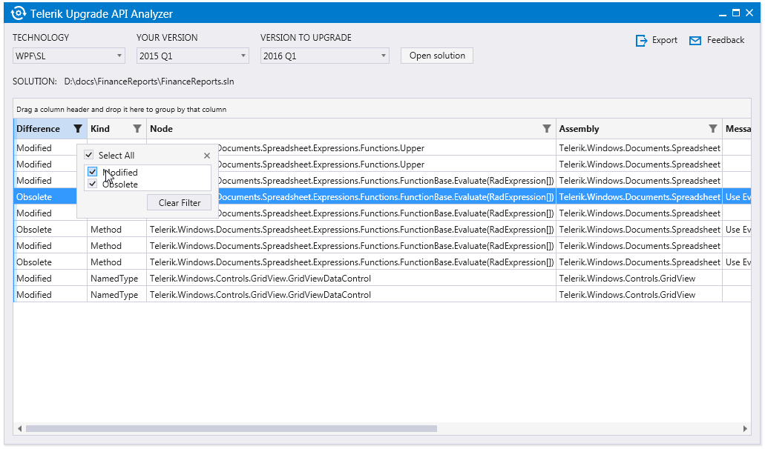The image size is (765, 449).
Task: Click the Difference column filter funnel icon
Action: click(x=78, y=129)
